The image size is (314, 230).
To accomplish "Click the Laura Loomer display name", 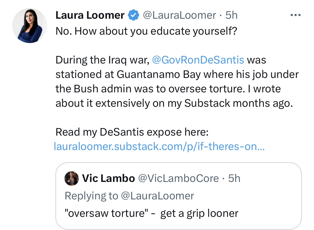I will pyautogui.click(x=90, y=15).
